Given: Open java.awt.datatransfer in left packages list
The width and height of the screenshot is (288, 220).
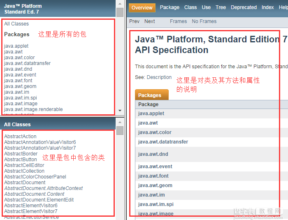Looking at the screenshot, I should tap(27, 63).
